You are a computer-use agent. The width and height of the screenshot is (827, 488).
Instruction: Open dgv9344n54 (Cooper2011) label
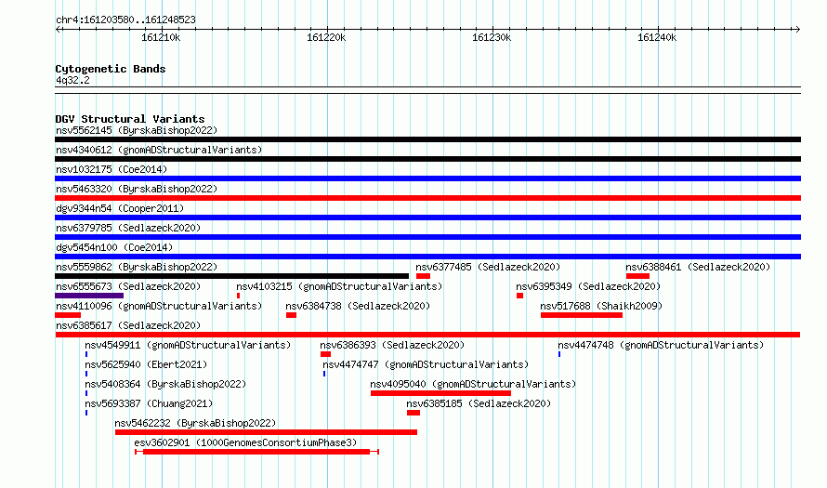[120, 208]
